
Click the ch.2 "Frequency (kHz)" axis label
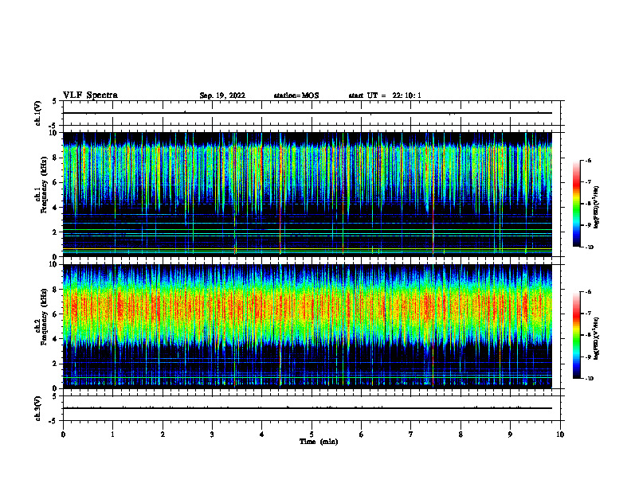point(44,317)
